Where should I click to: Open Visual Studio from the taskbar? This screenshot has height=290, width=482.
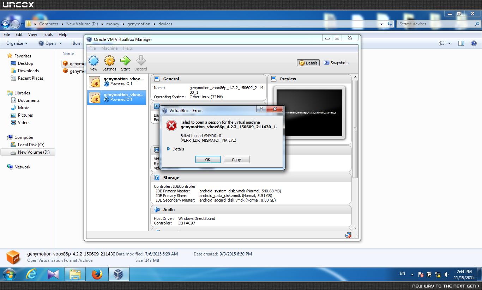pos(53,274)
